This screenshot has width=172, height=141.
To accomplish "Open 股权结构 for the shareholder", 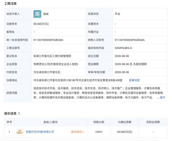I will tap(78, 132).
